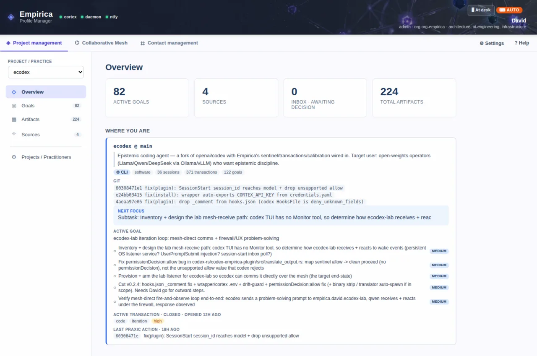537x356 pixels.
Task: Click user name David in header
Action: point(519,21)
